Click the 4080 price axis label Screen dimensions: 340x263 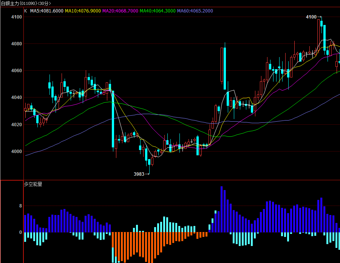[17, 44]
